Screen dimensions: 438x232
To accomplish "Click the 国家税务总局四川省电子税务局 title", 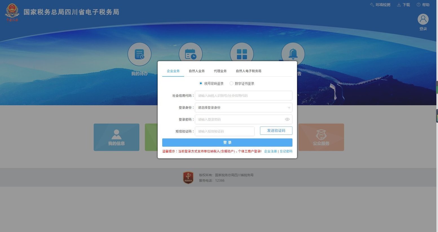I will pos(71,12).
